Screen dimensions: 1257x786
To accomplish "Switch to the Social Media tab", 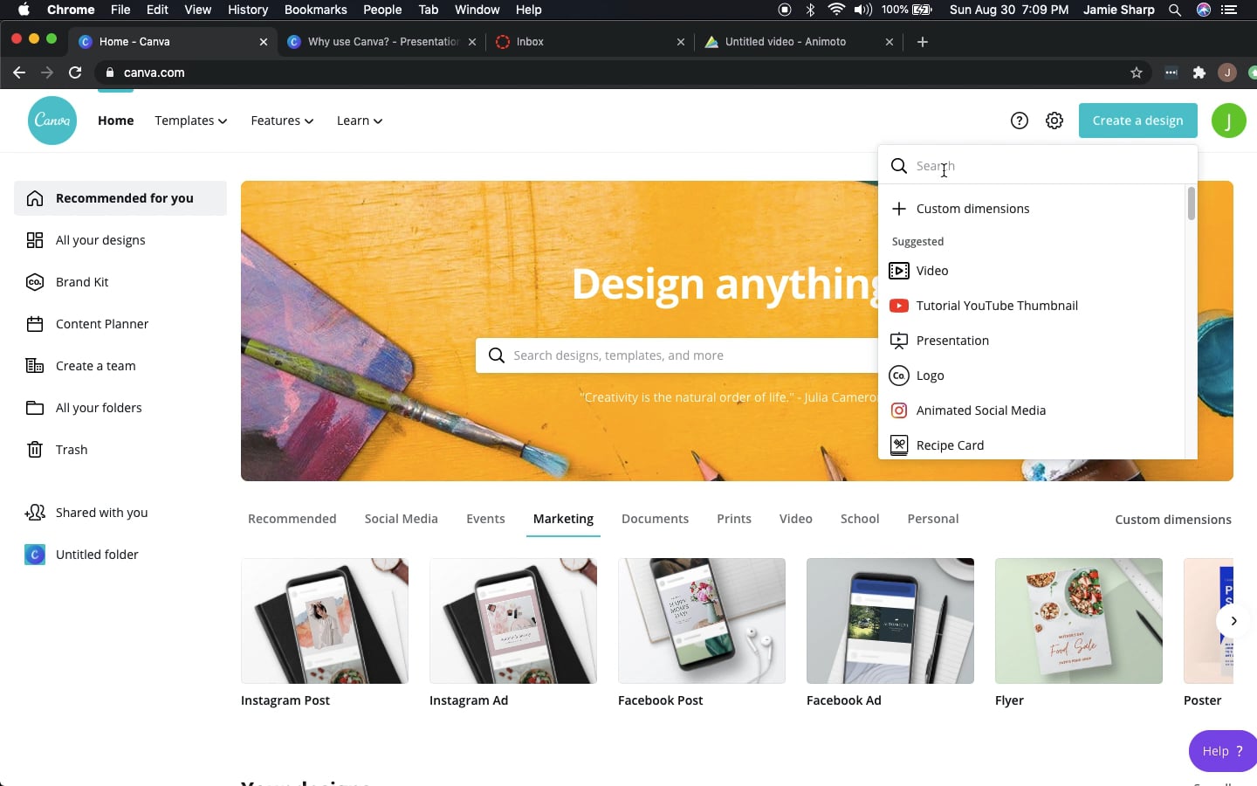I will (402, 519).
